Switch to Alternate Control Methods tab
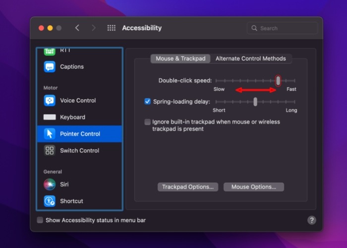The width and height of the screenshot is (347, 248). (x=250, y=59)
